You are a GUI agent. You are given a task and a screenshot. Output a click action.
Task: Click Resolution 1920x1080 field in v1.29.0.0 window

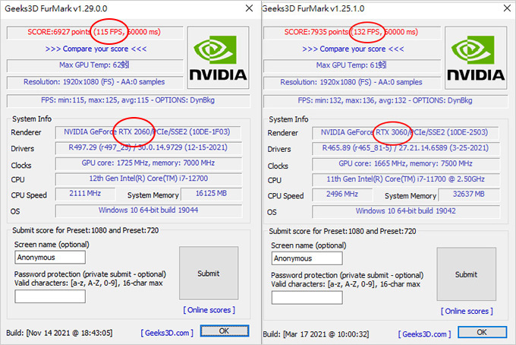95,82
